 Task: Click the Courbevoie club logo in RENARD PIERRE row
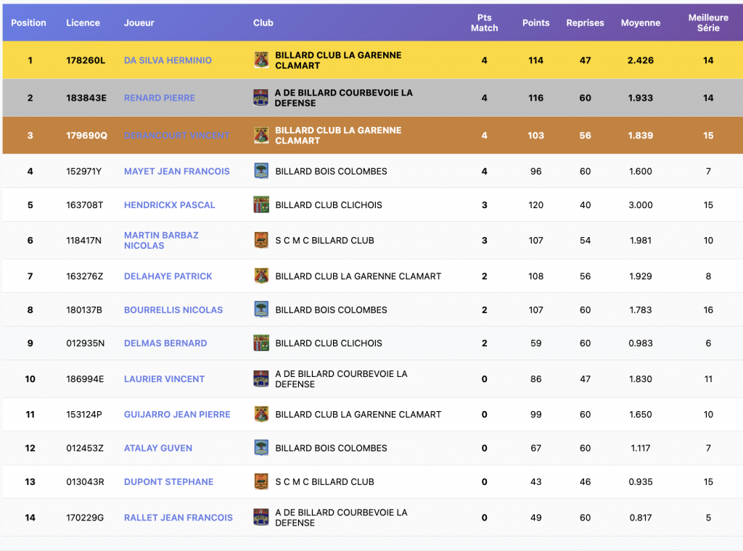[x=261, y=98]
